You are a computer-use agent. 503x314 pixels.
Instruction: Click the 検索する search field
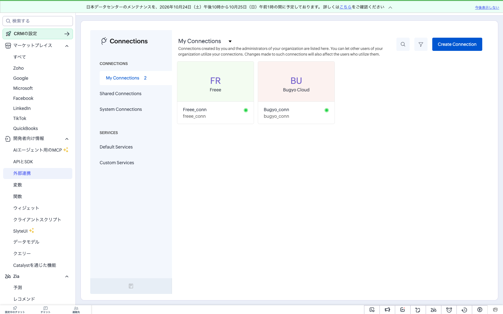(38, 21)
